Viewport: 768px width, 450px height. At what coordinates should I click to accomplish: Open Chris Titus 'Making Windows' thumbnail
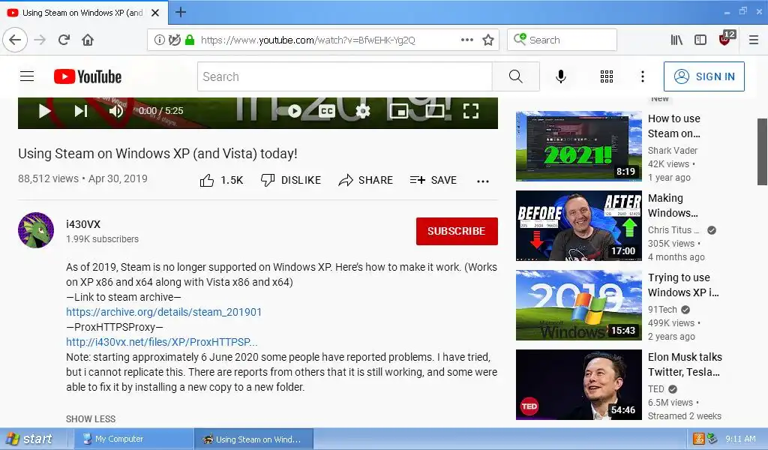coord(578,225)
